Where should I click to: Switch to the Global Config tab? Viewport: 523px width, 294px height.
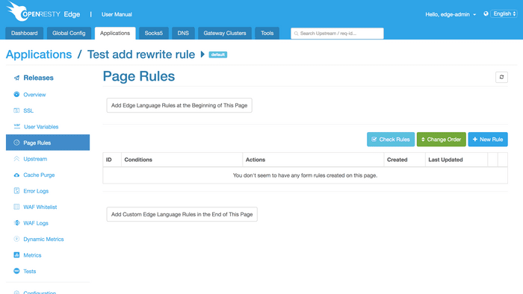pos(69,34)
